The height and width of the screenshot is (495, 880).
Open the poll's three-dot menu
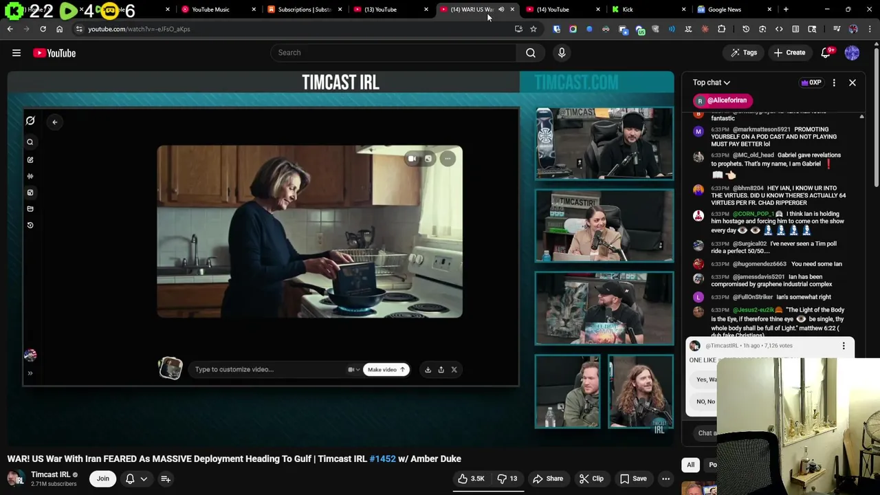coord(844,346)
